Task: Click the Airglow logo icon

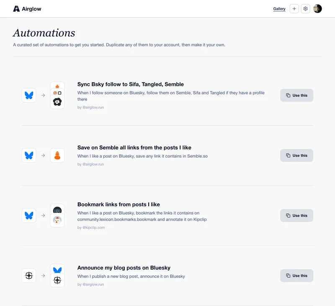Action: tap(16, 9)
